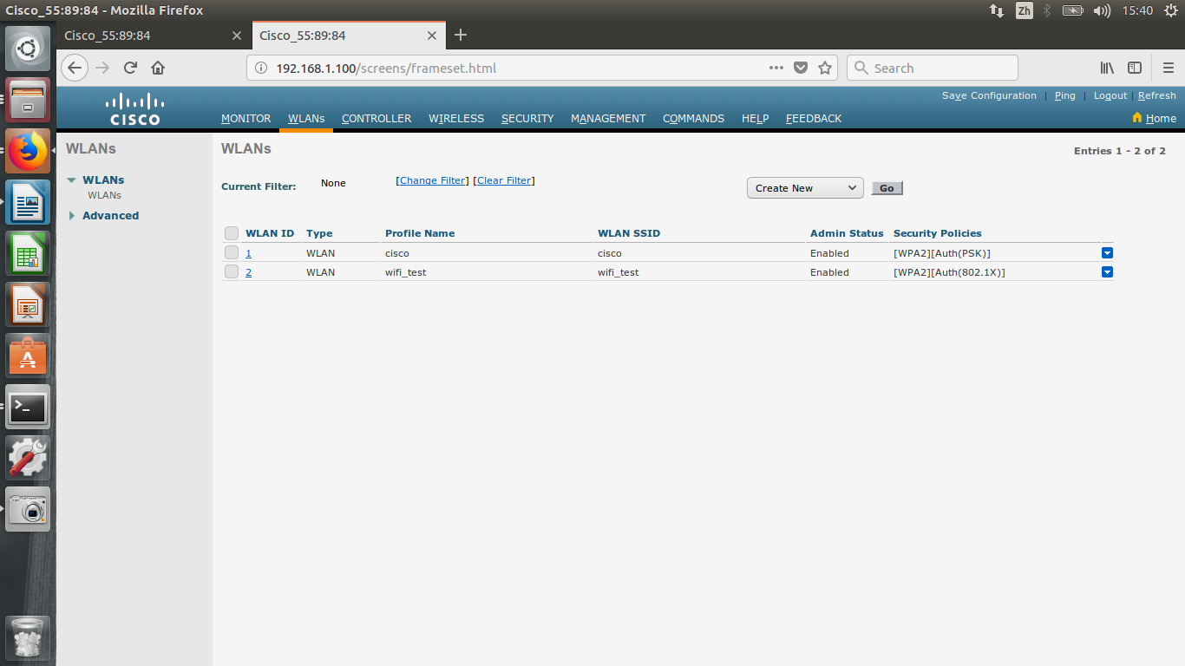Open the blue dropdown arrow for cisco row
This screenshot has height=666, width=1185.
click(1107, 253)
